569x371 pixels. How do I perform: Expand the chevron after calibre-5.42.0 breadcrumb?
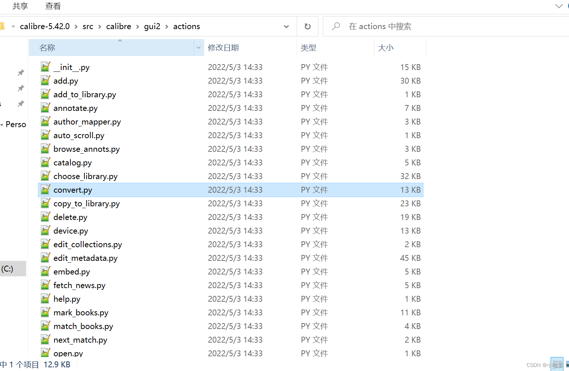[76, 27]
